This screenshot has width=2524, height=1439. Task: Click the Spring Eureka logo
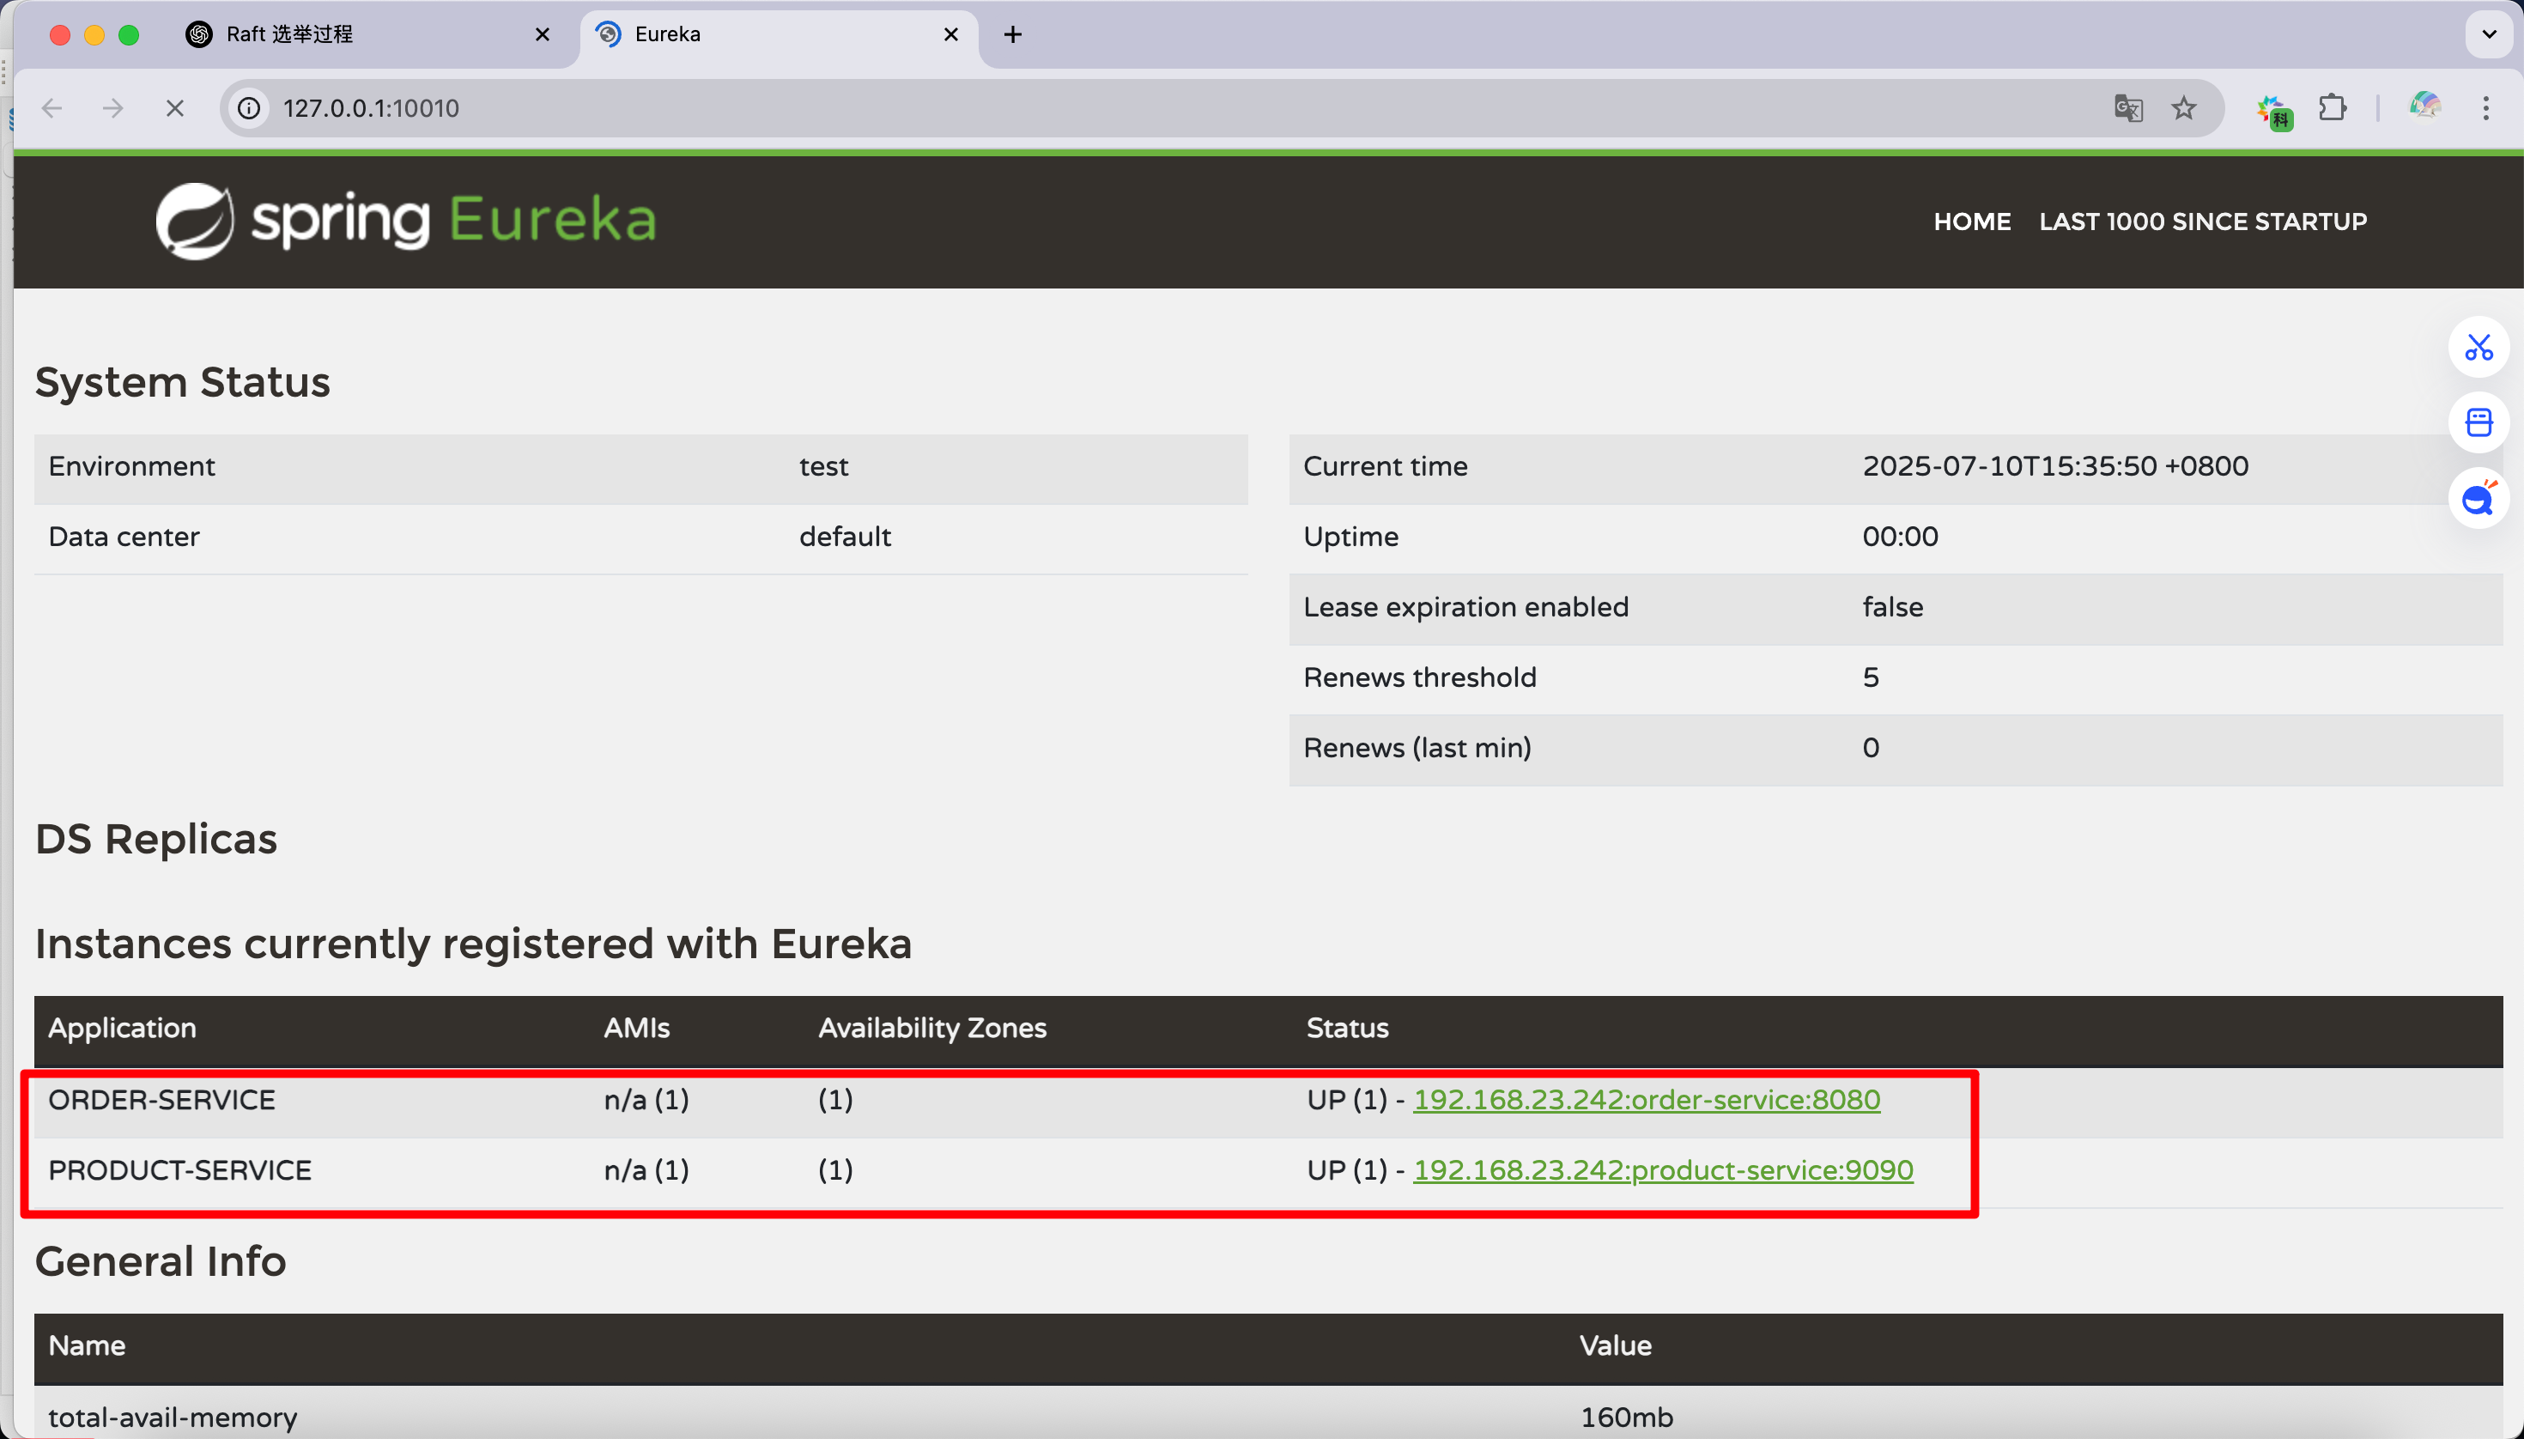[405, 221]
